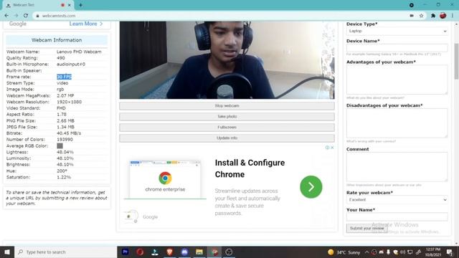
Task: Click the Average RGB Color swatch
Action: 60,145
